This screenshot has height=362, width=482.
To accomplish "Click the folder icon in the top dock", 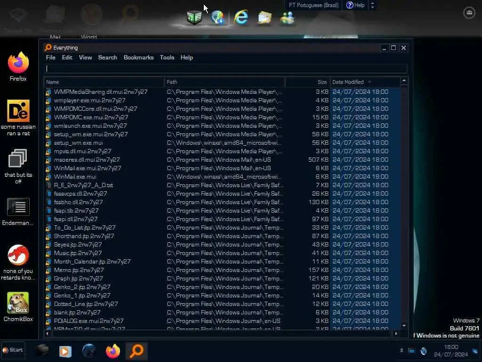I will [265, 17].
